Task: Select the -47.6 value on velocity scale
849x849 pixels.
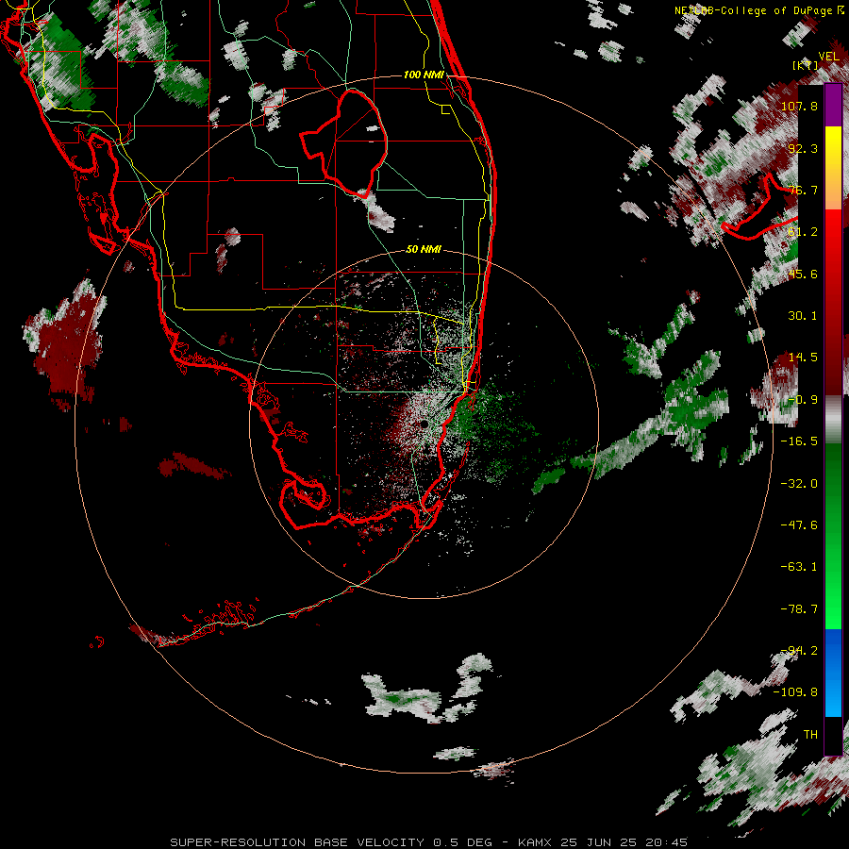Action: pyautogui.click(x=799, y=524)
